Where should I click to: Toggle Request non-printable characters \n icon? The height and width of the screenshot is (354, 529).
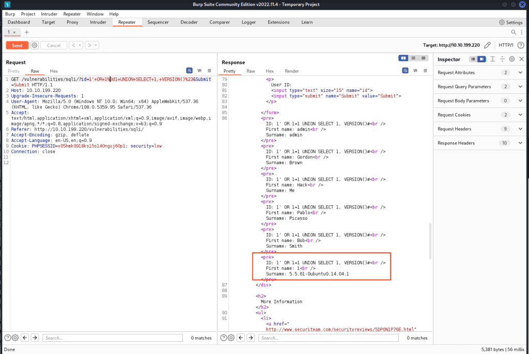(x=199, y=71)
